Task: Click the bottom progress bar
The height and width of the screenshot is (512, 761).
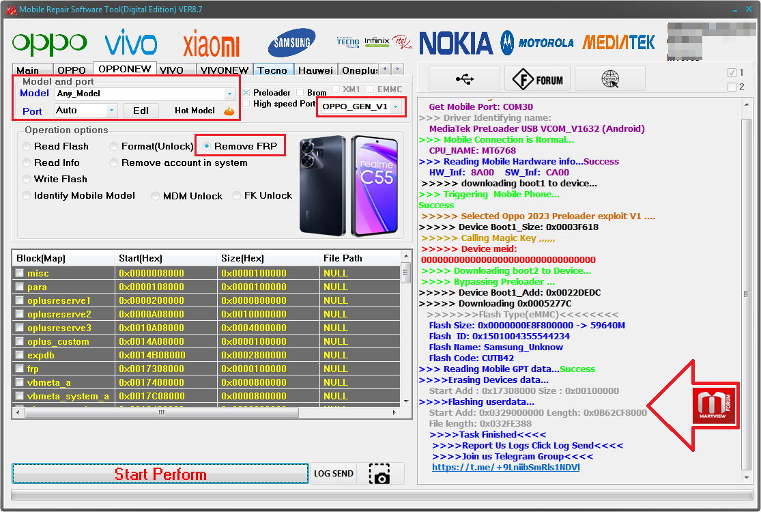Action: tap(382, 495)
